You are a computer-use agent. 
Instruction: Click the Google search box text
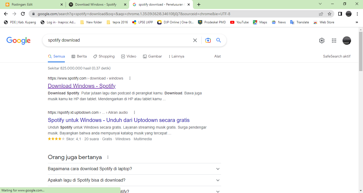pyautogui.click(x=64, y=40)
